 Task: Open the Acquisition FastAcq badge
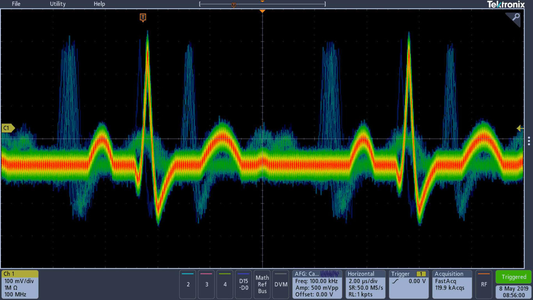(x=452, y=284)
